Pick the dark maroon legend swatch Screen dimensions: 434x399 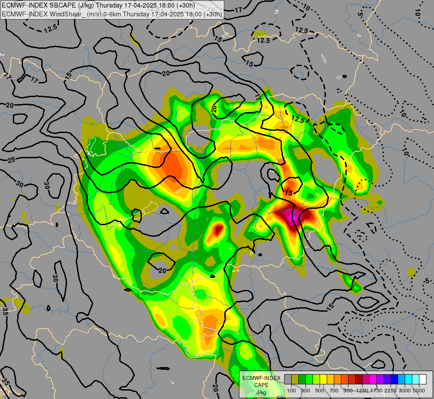(x=359, y=379)
